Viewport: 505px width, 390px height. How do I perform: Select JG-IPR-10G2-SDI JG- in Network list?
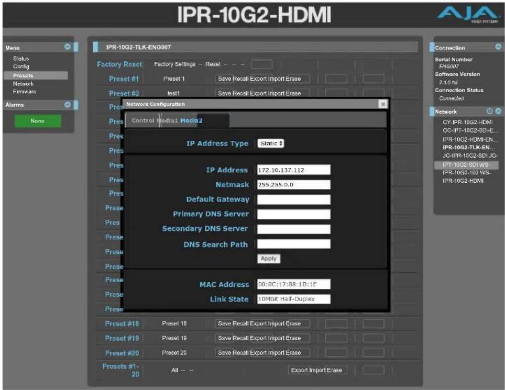pos(470,156)
